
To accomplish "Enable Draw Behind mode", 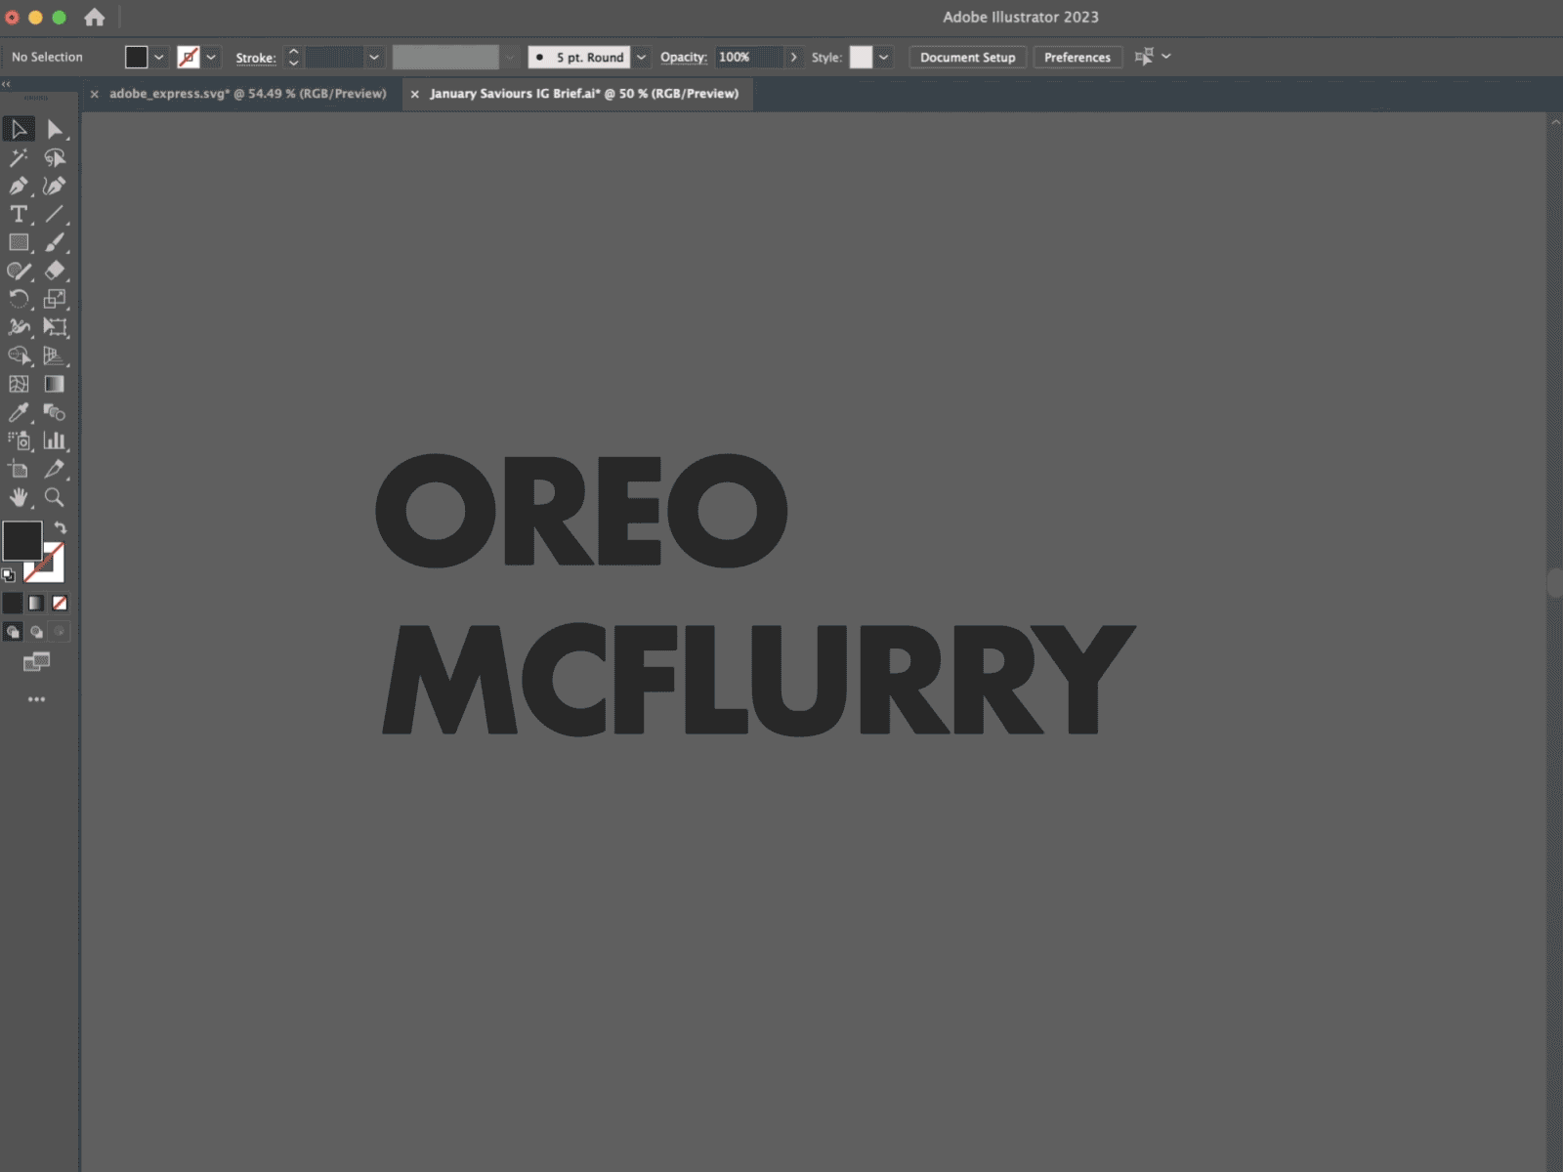I will coord(36,631).
